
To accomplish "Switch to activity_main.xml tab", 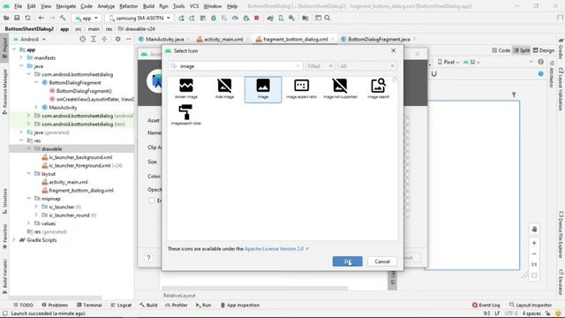I will point(223,39).
